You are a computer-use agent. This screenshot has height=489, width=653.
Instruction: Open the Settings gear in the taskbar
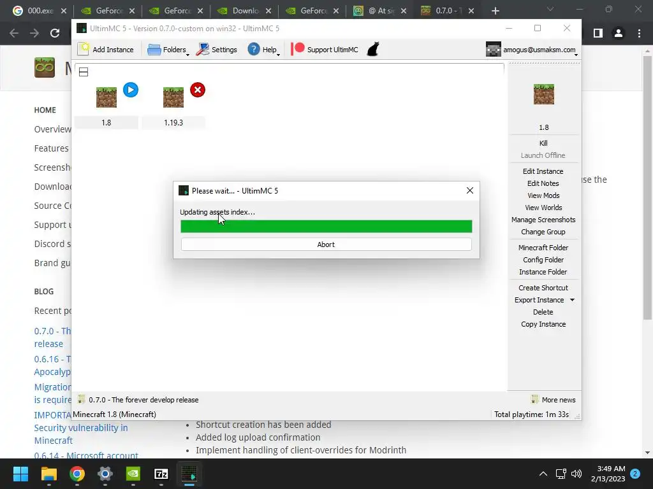[105, 474]
